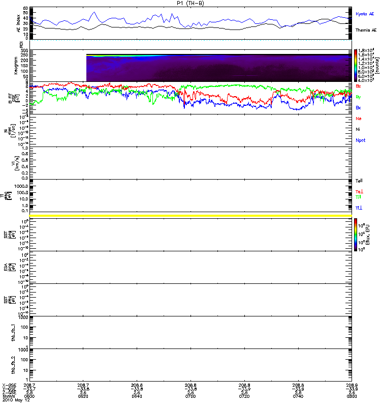This screenshot has height=407, width=381.
Task: Click the 0640 time tick label
Action: pos(137,396)
